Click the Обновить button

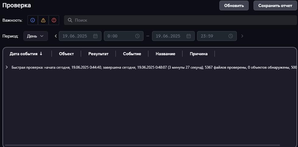point(234,5)
